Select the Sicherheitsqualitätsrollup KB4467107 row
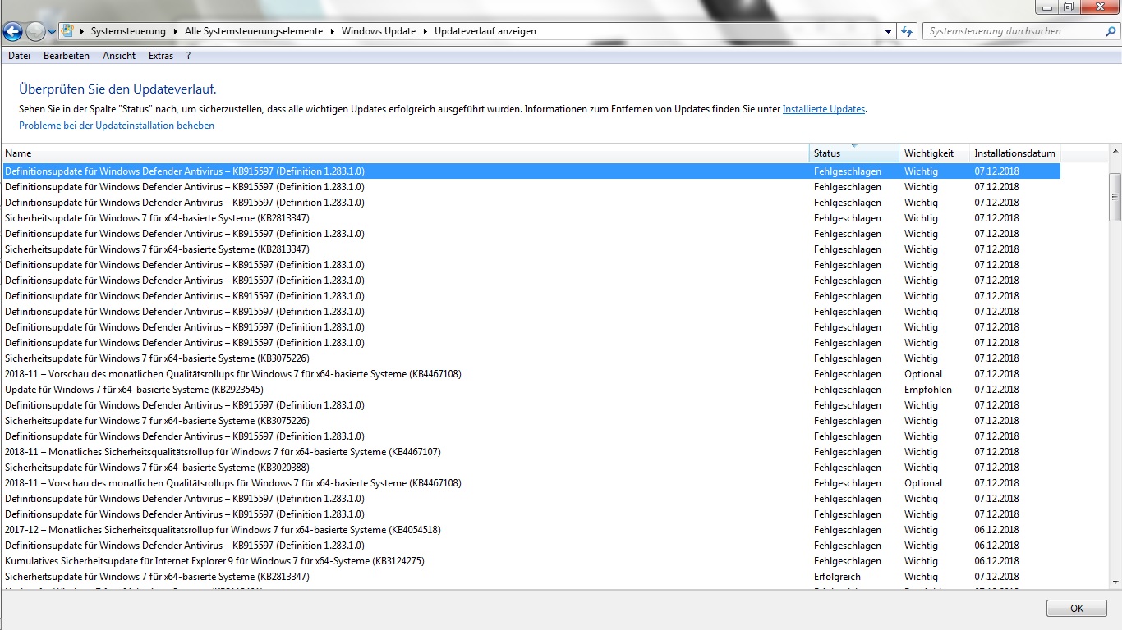 point(531,452)
